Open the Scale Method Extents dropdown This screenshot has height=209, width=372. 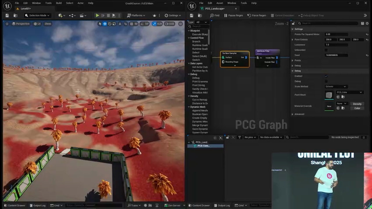pos(336,87)
